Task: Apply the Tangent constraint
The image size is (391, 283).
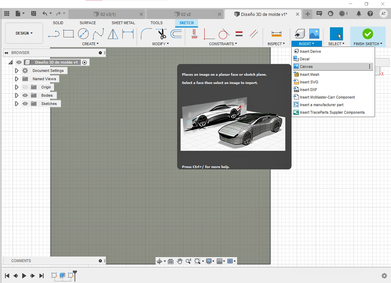Action: tap(224, 34)
